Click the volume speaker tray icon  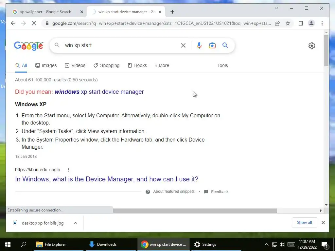tap(282, 244)
